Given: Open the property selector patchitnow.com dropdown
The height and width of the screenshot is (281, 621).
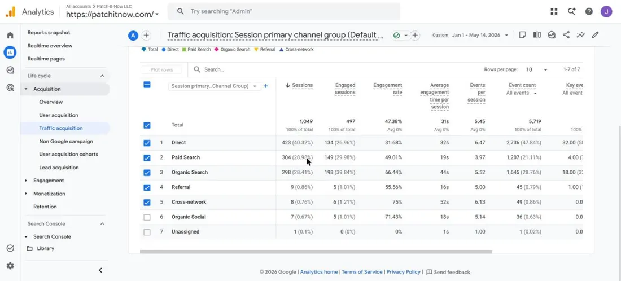Looking at the screenshot, I should [x=112, y=14].
